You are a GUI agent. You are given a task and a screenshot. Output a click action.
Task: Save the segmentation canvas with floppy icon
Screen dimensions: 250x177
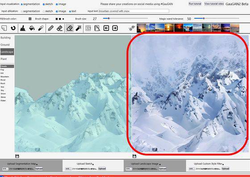pyautogui.click(x=17, y=156)
